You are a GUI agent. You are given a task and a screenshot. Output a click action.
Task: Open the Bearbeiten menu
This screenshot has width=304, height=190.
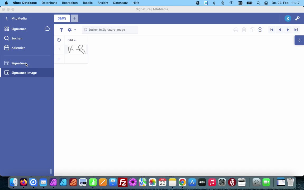click(70, 3)
